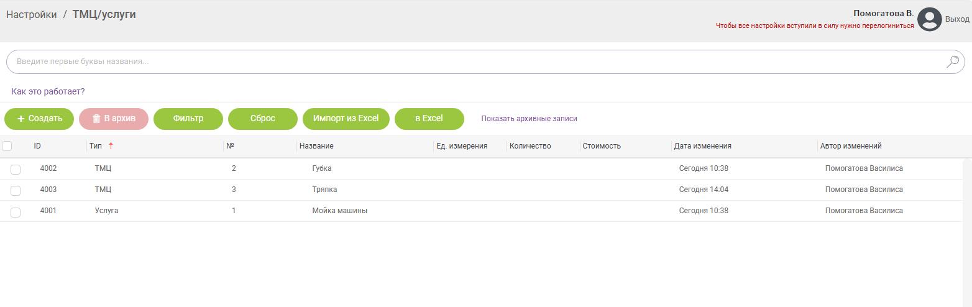The height and width of the screenshot is (307, 972).
Task: Export the list with в Excel button
Action: [429, 119]
